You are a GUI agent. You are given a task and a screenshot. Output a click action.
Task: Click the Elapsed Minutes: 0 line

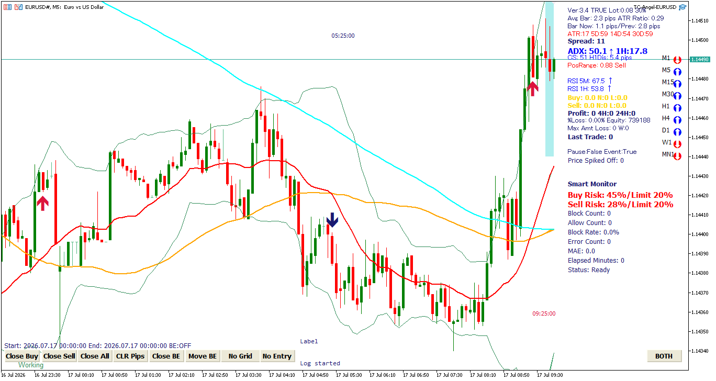tap(596, 261)
